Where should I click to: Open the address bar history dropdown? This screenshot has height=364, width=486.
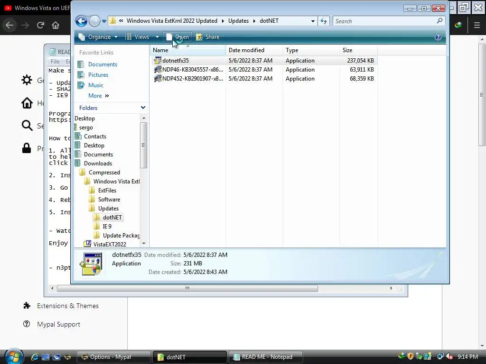coord(313,21)
